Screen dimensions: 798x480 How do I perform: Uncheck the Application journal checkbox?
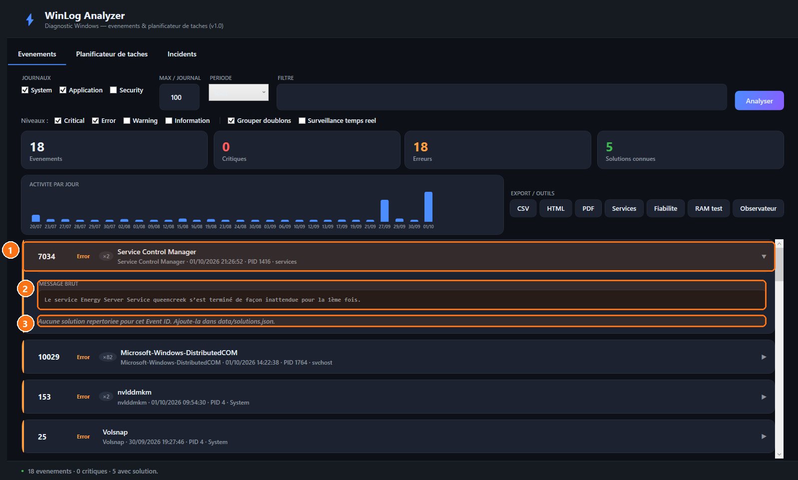(x=63, y=90)
